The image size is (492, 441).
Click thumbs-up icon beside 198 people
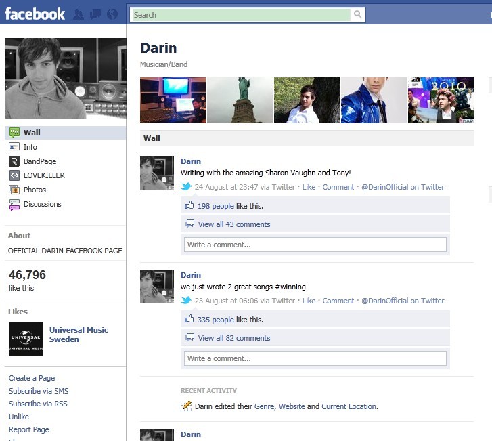[x=189, y=205]
